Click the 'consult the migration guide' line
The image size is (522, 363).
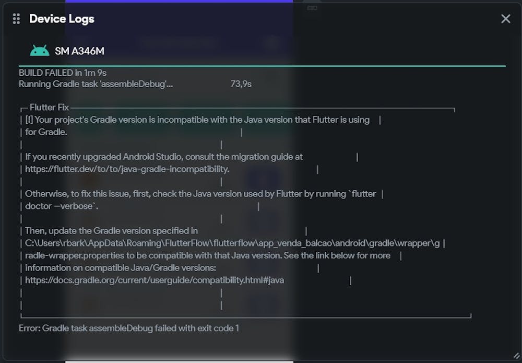[x=163, y=157]
